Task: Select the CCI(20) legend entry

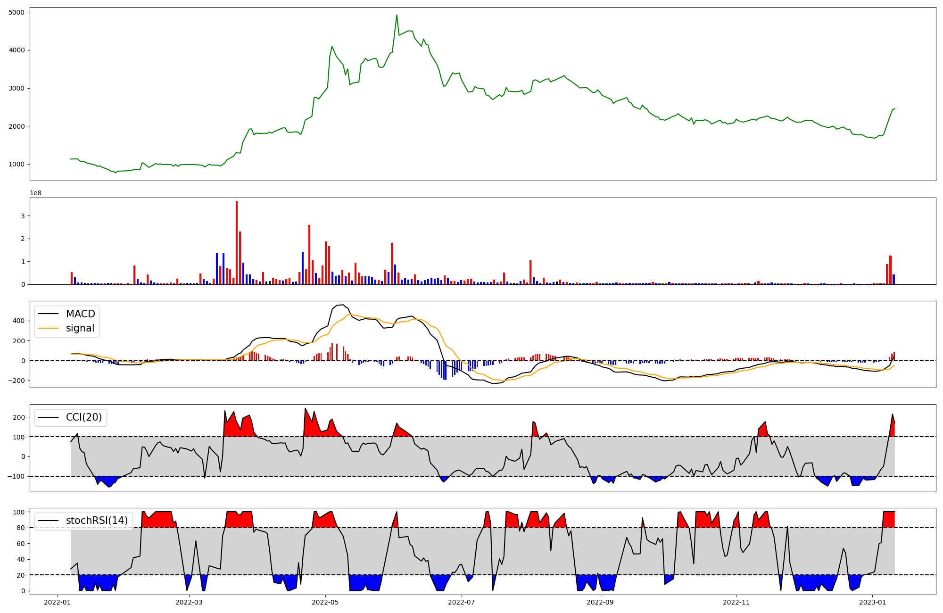Action: click(84, 417)
